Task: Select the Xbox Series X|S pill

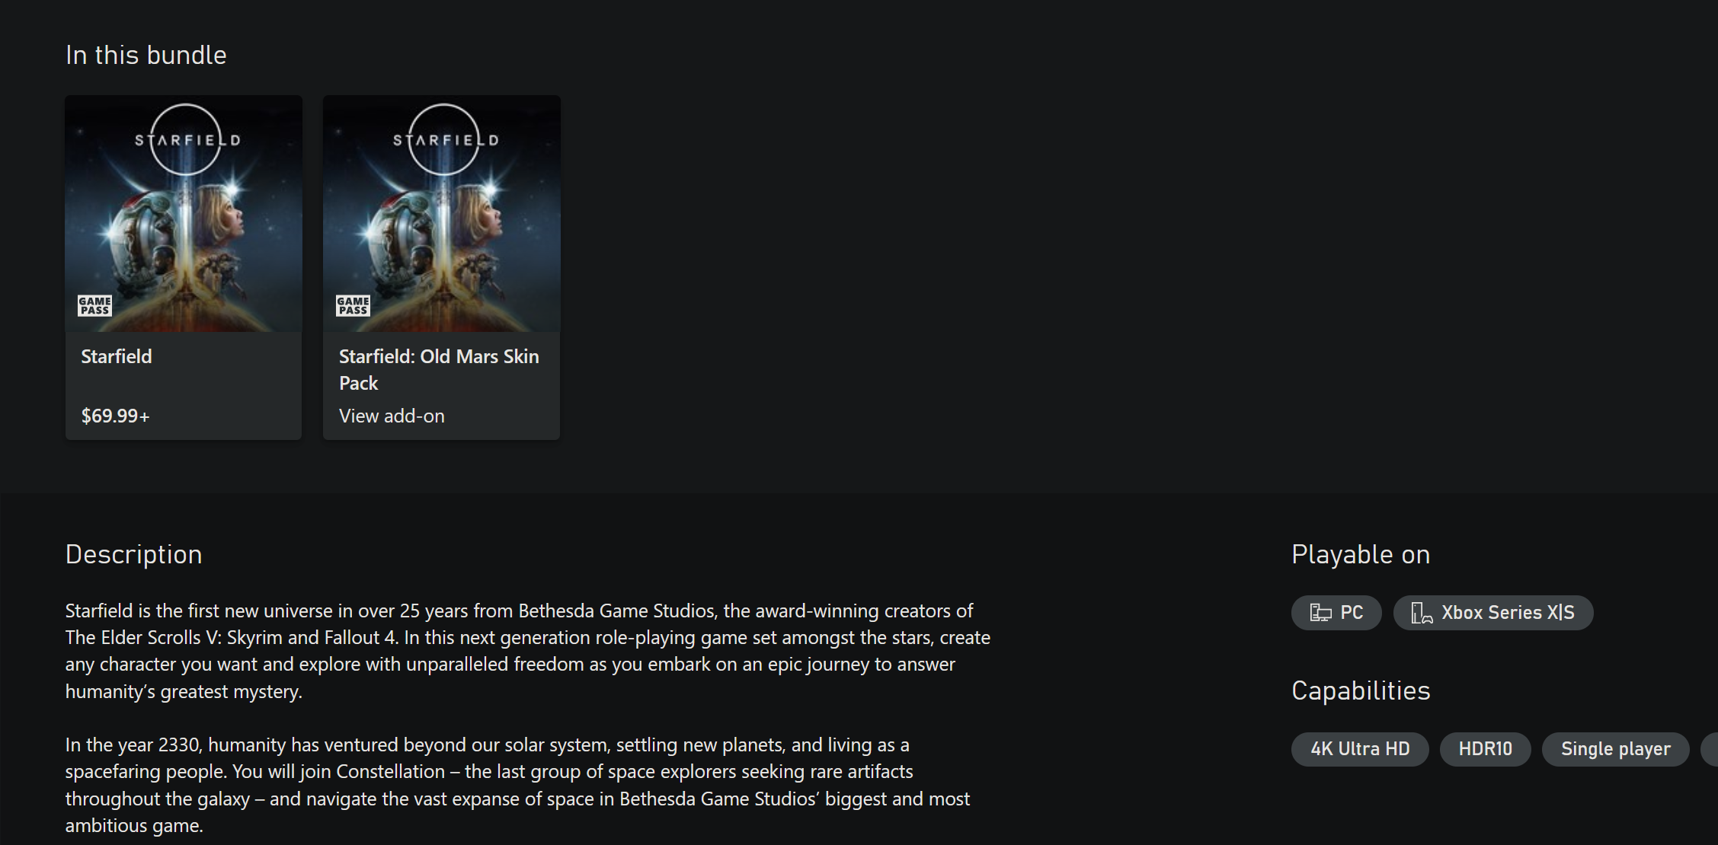Action: click(x=1493, y=613)
